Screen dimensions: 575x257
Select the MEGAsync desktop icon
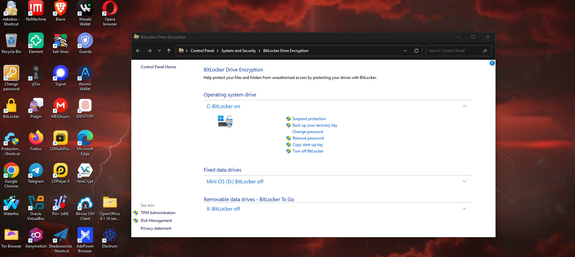click(x=60, y=108)
